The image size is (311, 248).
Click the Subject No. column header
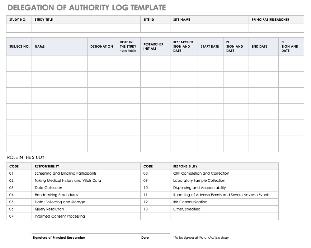pyautogui.click(x=19, y=47)
